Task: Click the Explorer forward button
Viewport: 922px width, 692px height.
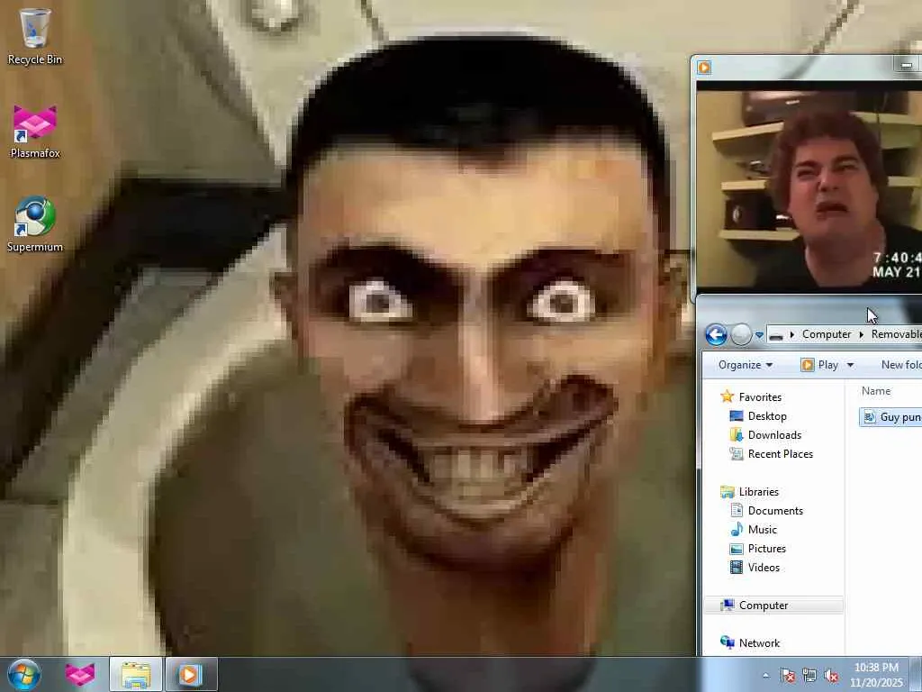Action: (741, 335)
